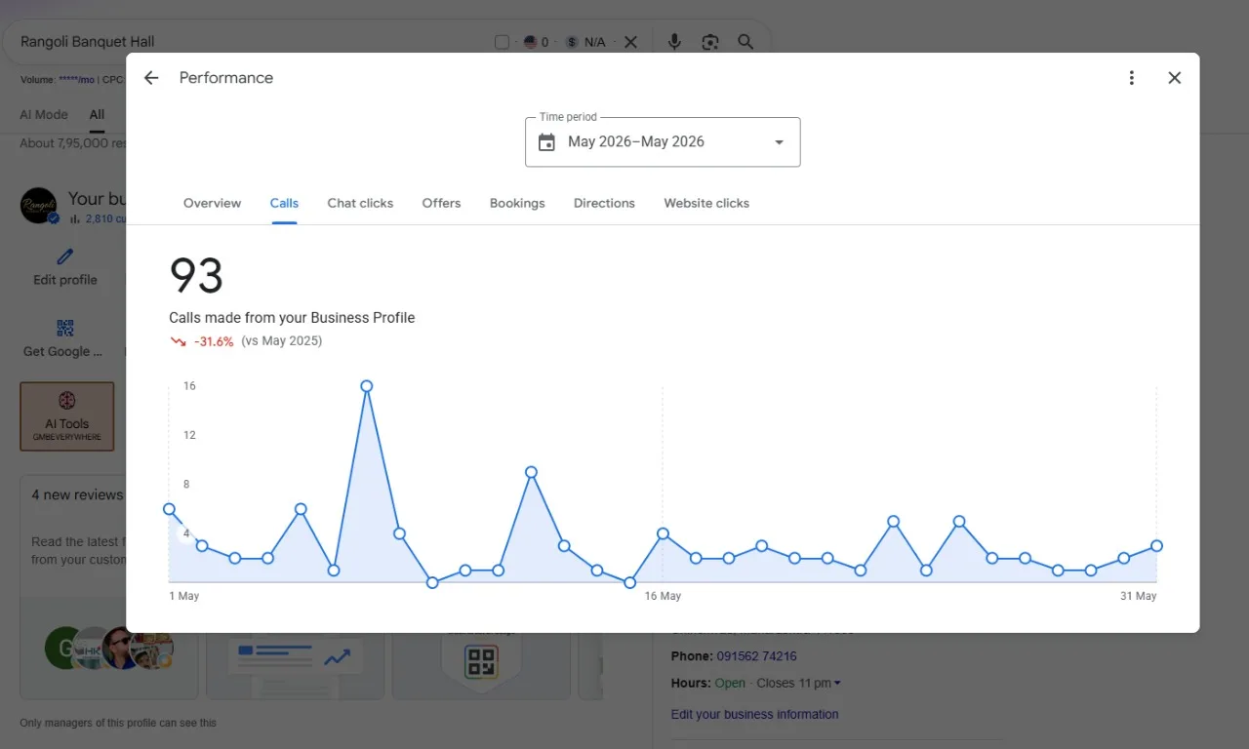The height and width of the screenshot is (749, 1249).
Task: Select the Calls tab
Action: point(284,203)
